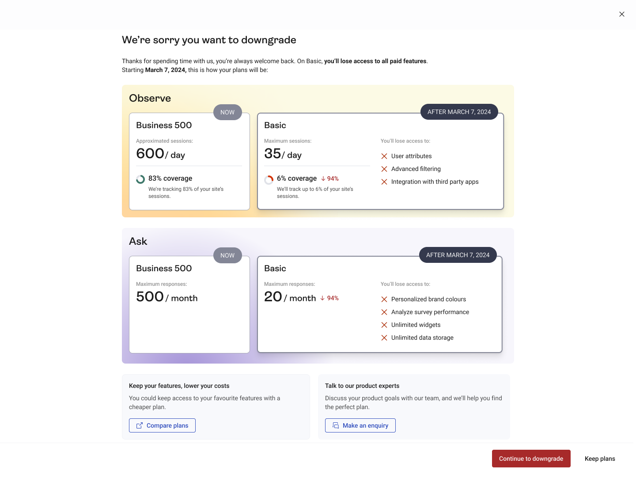Viewport: 636px width, 478px height.
Task: Click Integration with third party apps text
Action: [435, 182]
